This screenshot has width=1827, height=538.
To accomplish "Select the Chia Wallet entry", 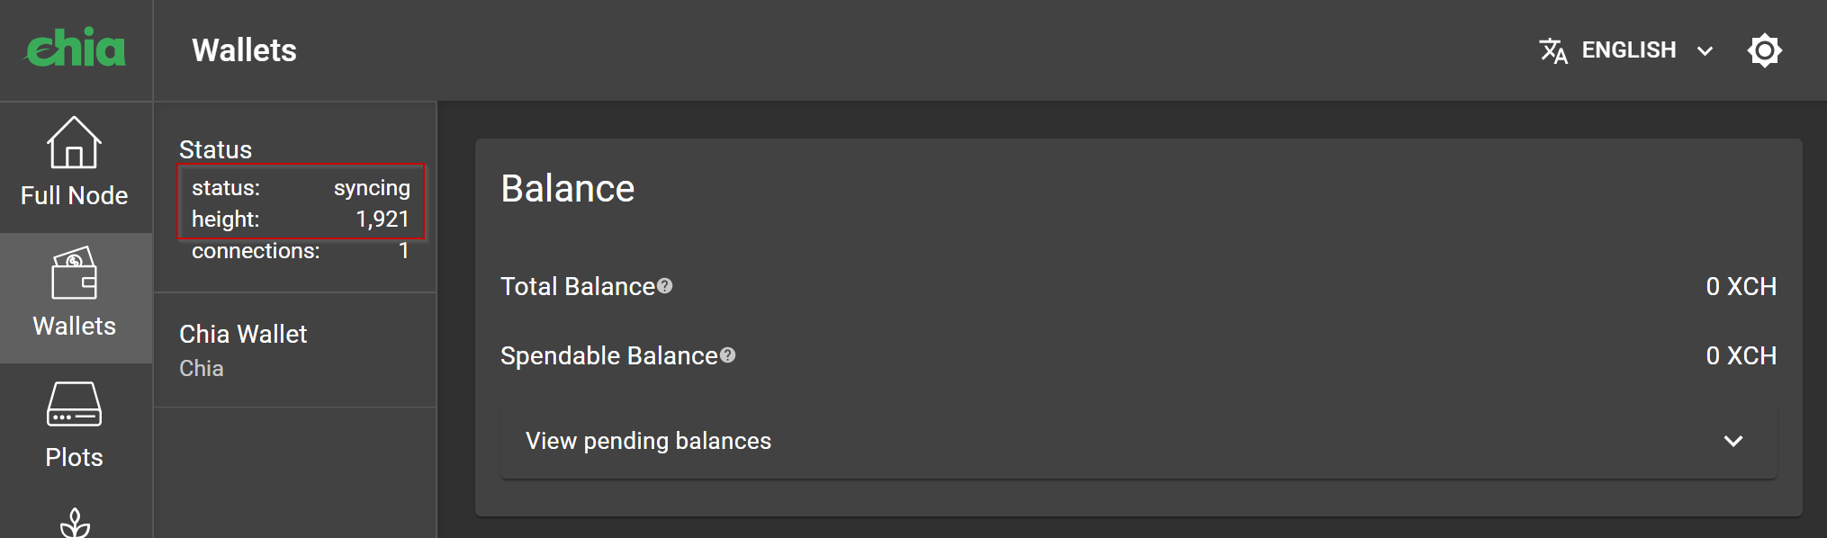I will click(243, 349).
